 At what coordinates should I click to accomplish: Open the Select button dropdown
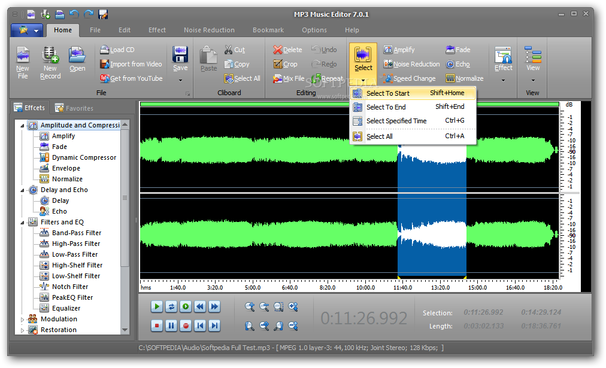pyautogui.click(x=363, y=80)
